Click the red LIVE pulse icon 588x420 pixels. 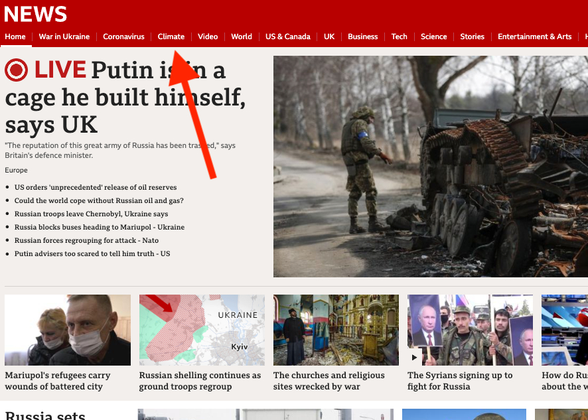coord(16,70)
